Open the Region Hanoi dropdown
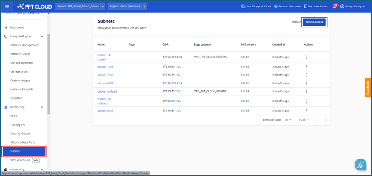The image size is (372, 176). [127, 7]
